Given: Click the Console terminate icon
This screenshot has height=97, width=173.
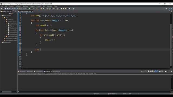Looking at the screenshot, I should [x=142, y=71].
